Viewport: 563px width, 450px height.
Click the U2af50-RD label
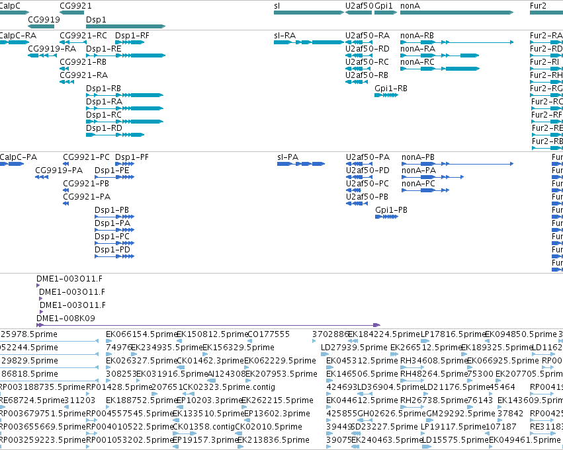click(367, 49)
